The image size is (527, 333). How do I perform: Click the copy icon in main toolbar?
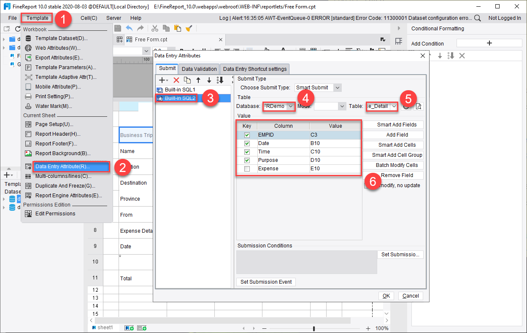(x=166, y=28)
